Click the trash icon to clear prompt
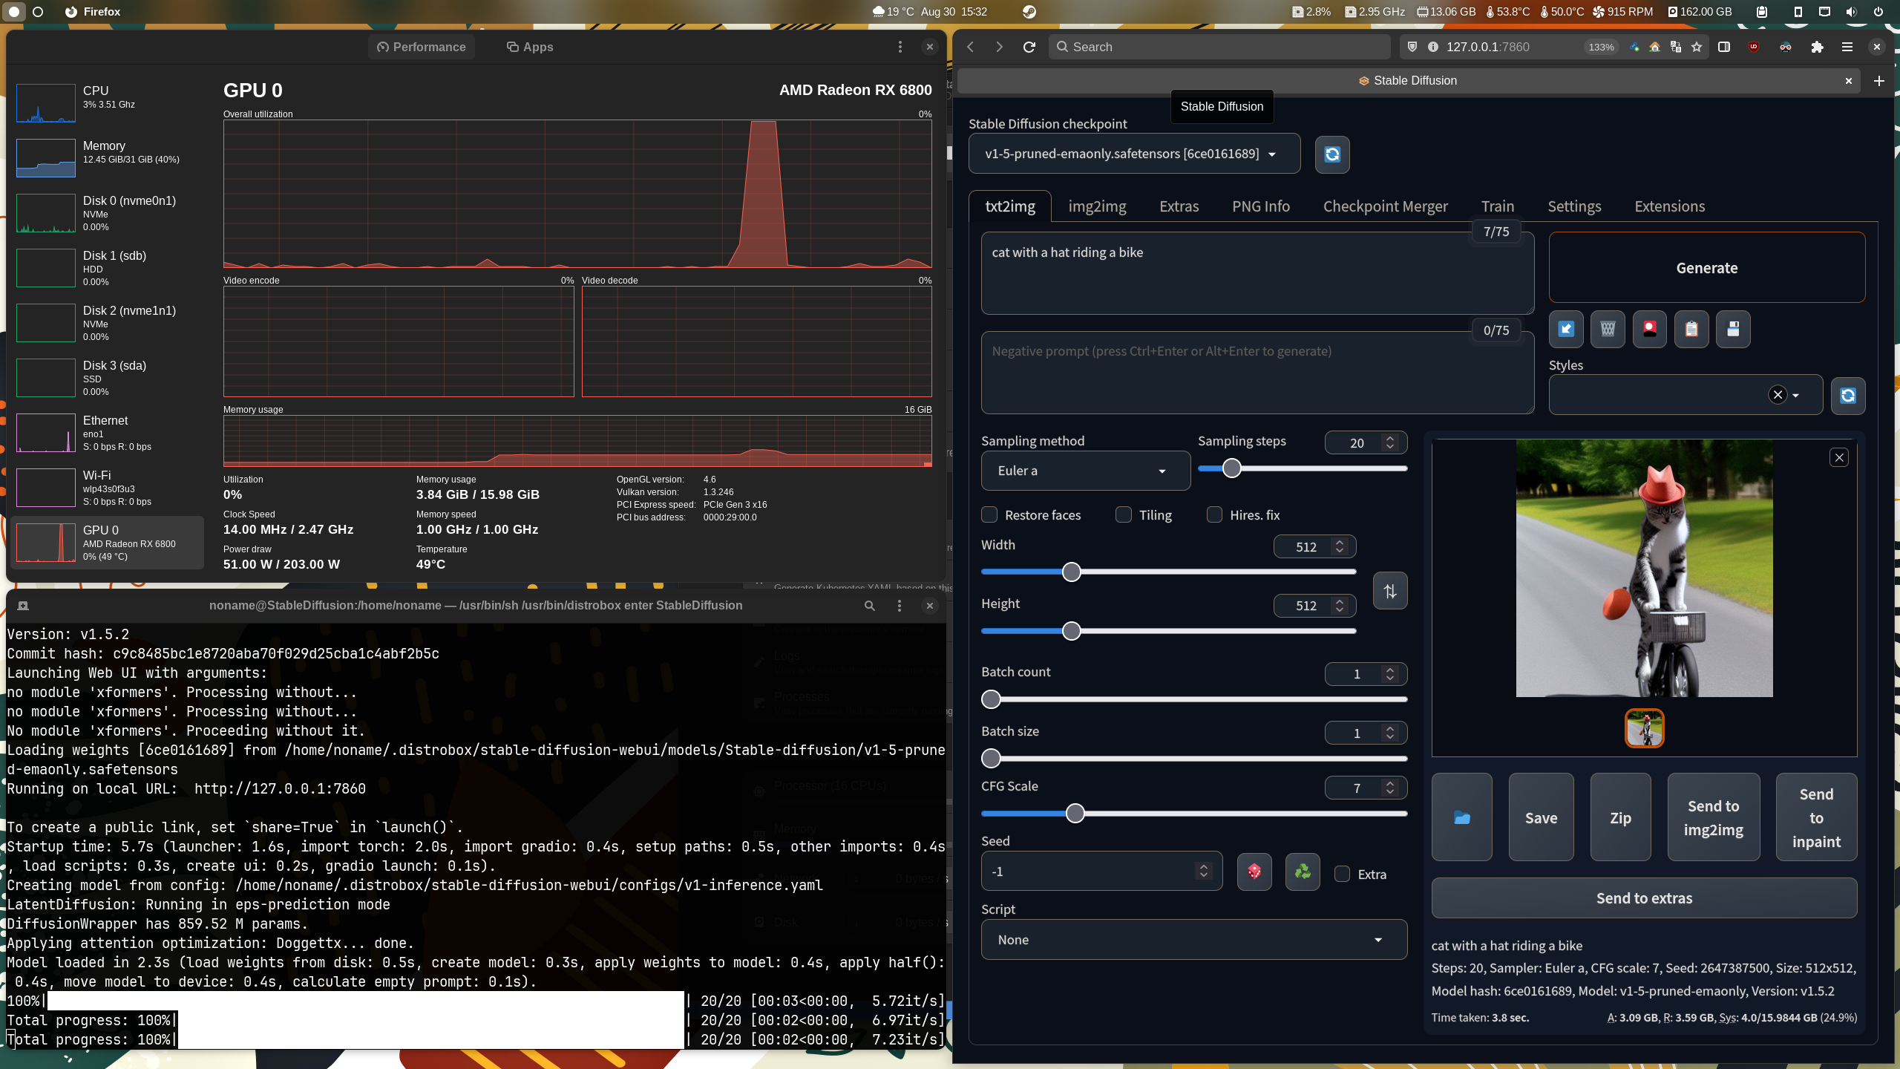Image resolution: width=1900 pixels, height=1069 pixels. pyautogui.click(x=1608, y=329)
